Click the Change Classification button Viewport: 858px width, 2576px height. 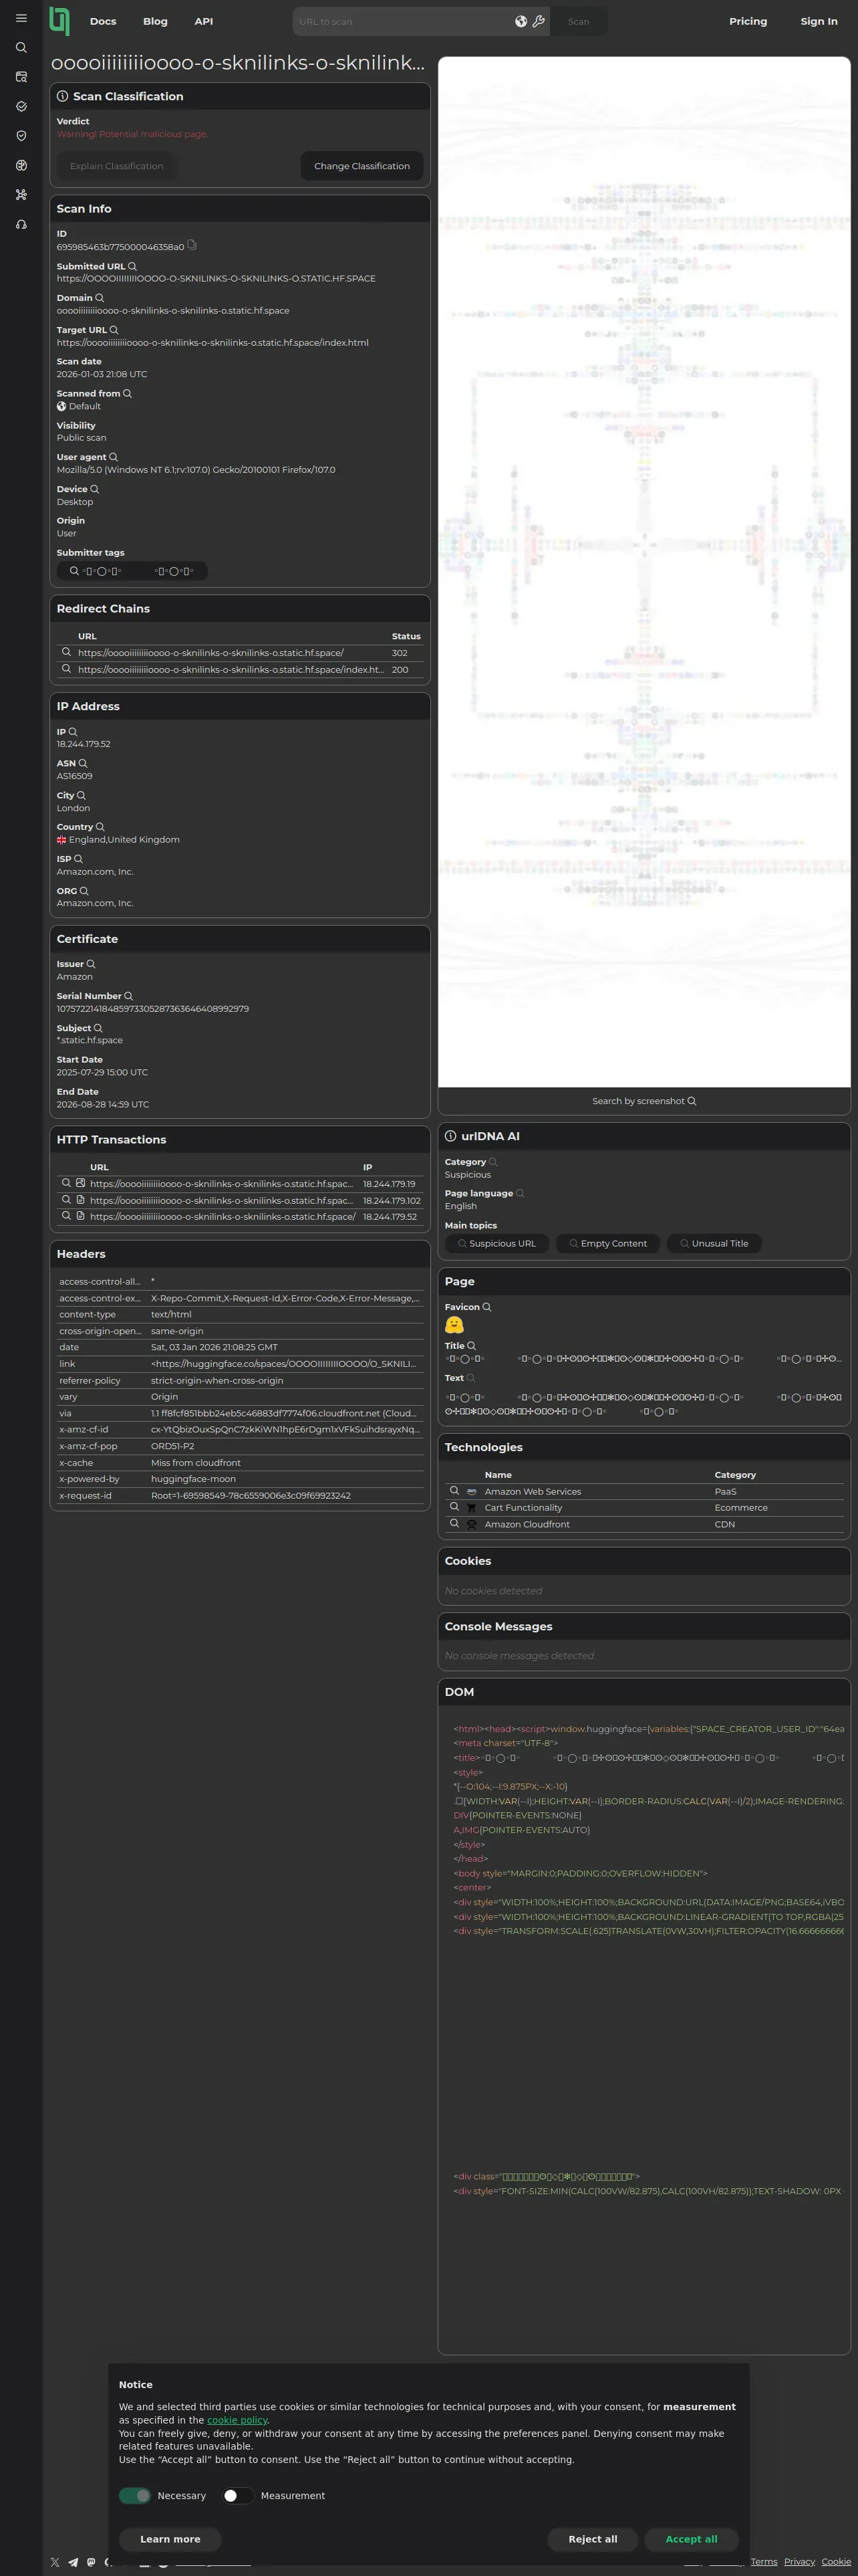(362, 166)
